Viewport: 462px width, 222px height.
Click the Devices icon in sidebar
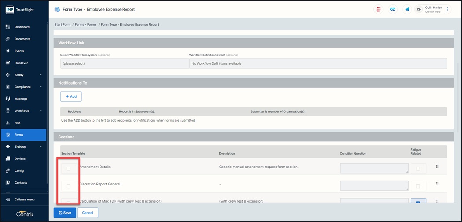click(x=8, y=159)
